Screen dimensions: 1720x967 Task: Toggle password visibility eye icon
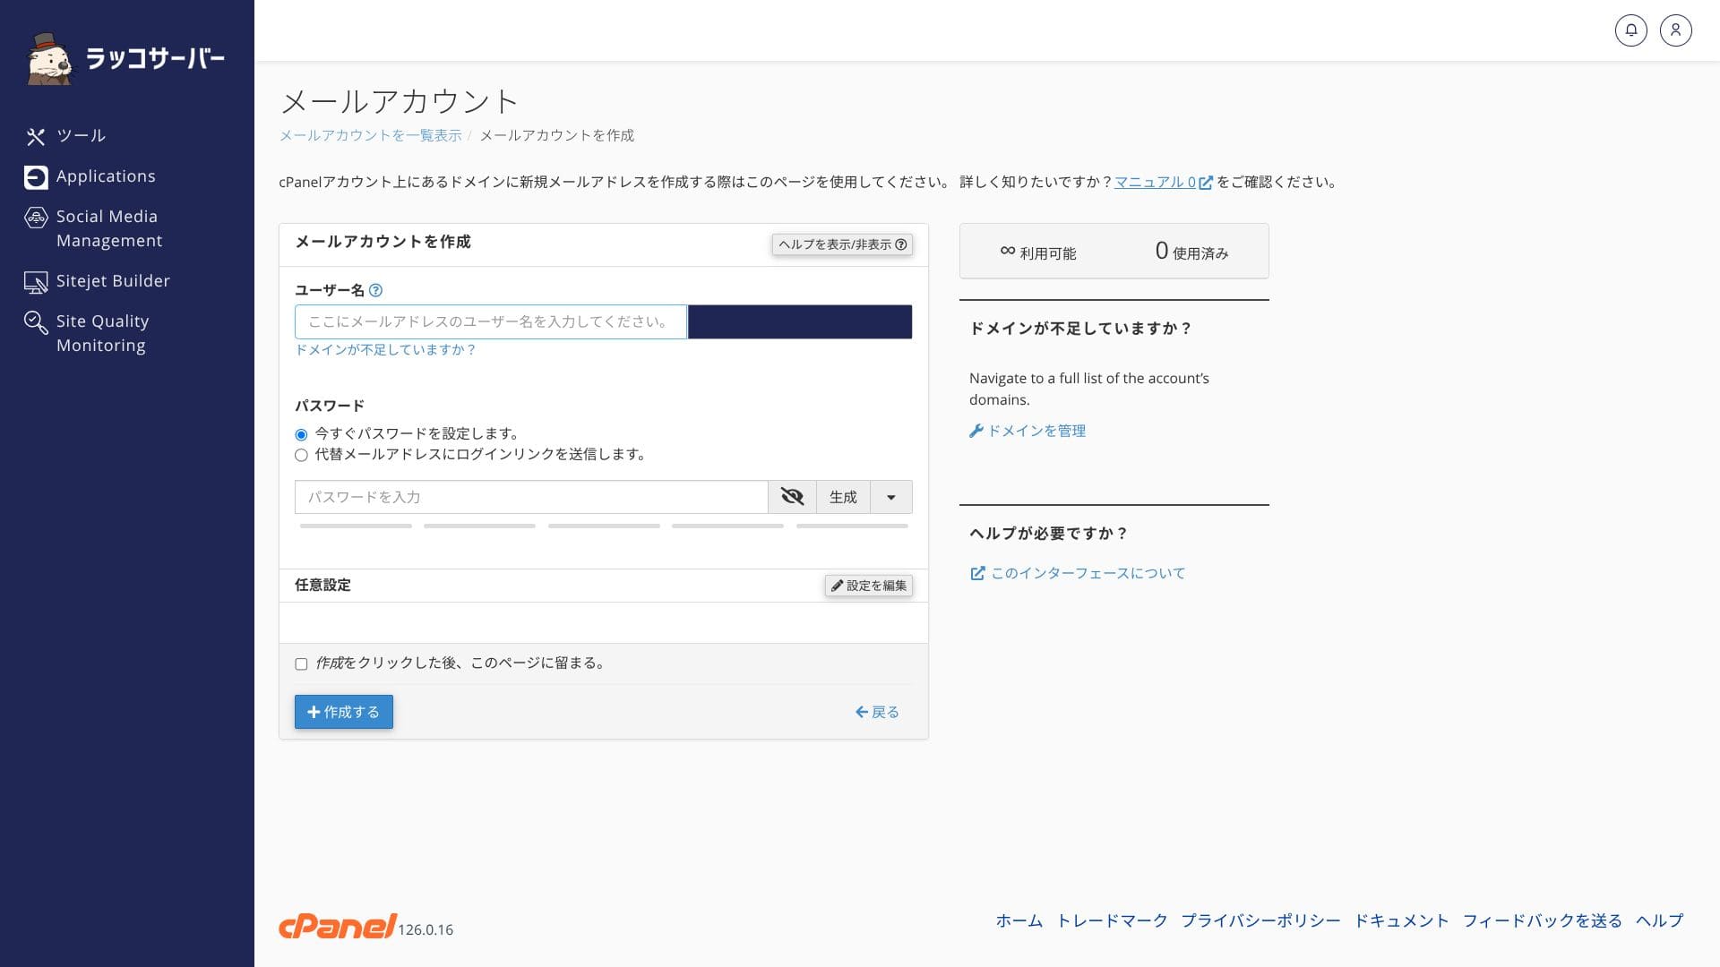(792, 497)
